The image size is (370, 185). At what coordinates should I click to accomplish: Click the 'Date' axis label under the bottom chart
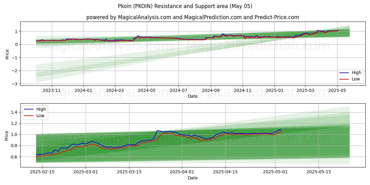coord(193,178)
